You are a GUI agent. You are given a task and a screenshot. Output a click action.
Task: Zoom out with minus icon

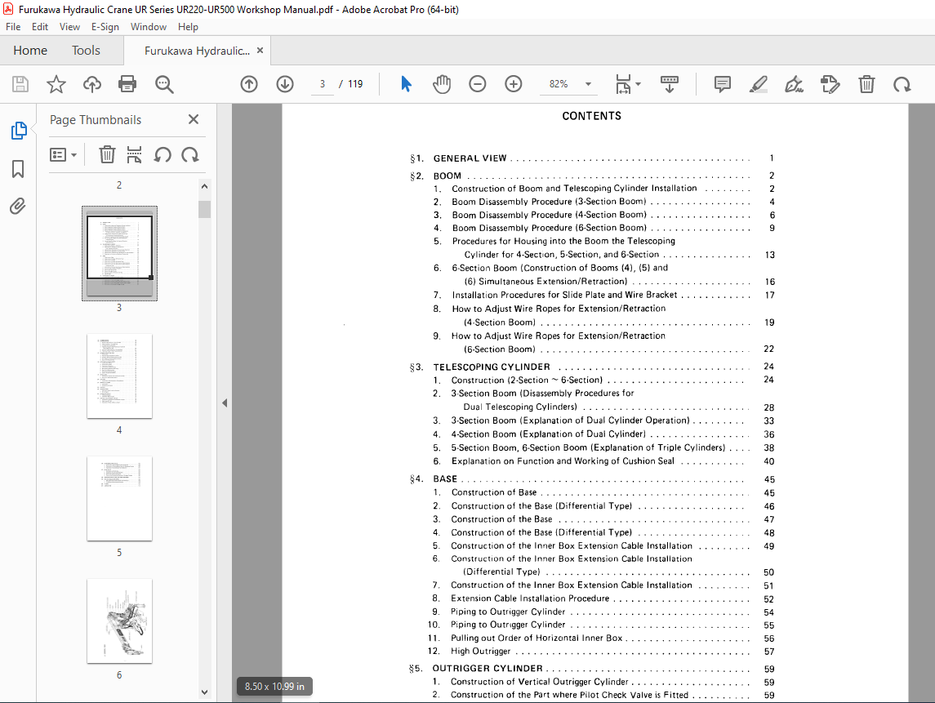478,84
